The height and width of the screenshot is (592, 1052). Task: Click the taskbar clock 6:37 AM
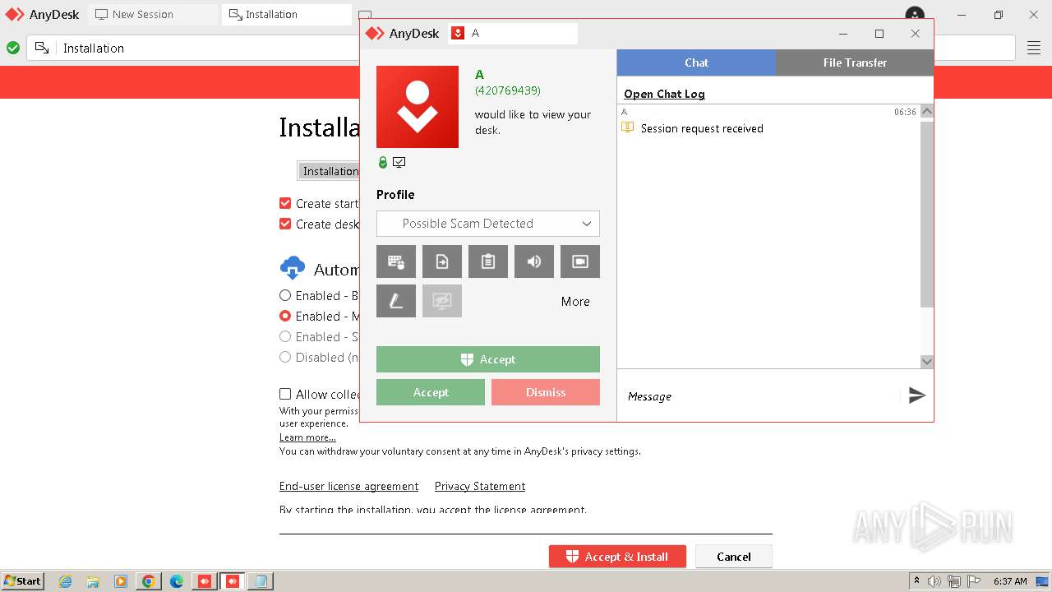click(1010, 581)
